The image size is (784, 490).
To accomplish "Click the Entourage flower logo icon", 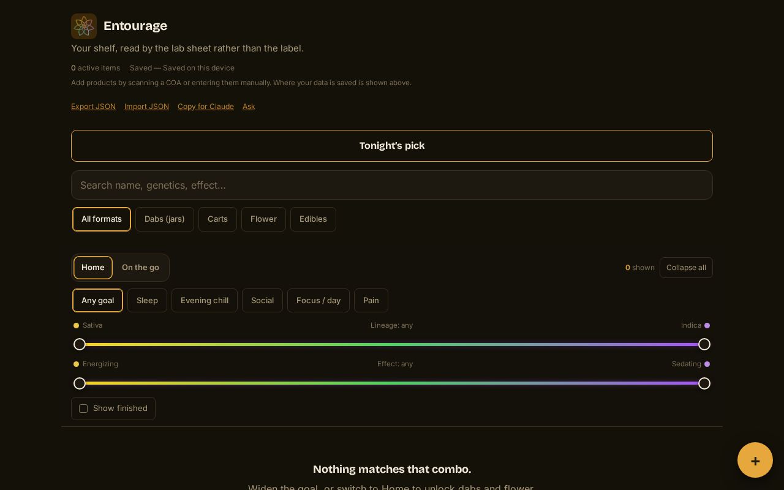I will pos(84,26).
